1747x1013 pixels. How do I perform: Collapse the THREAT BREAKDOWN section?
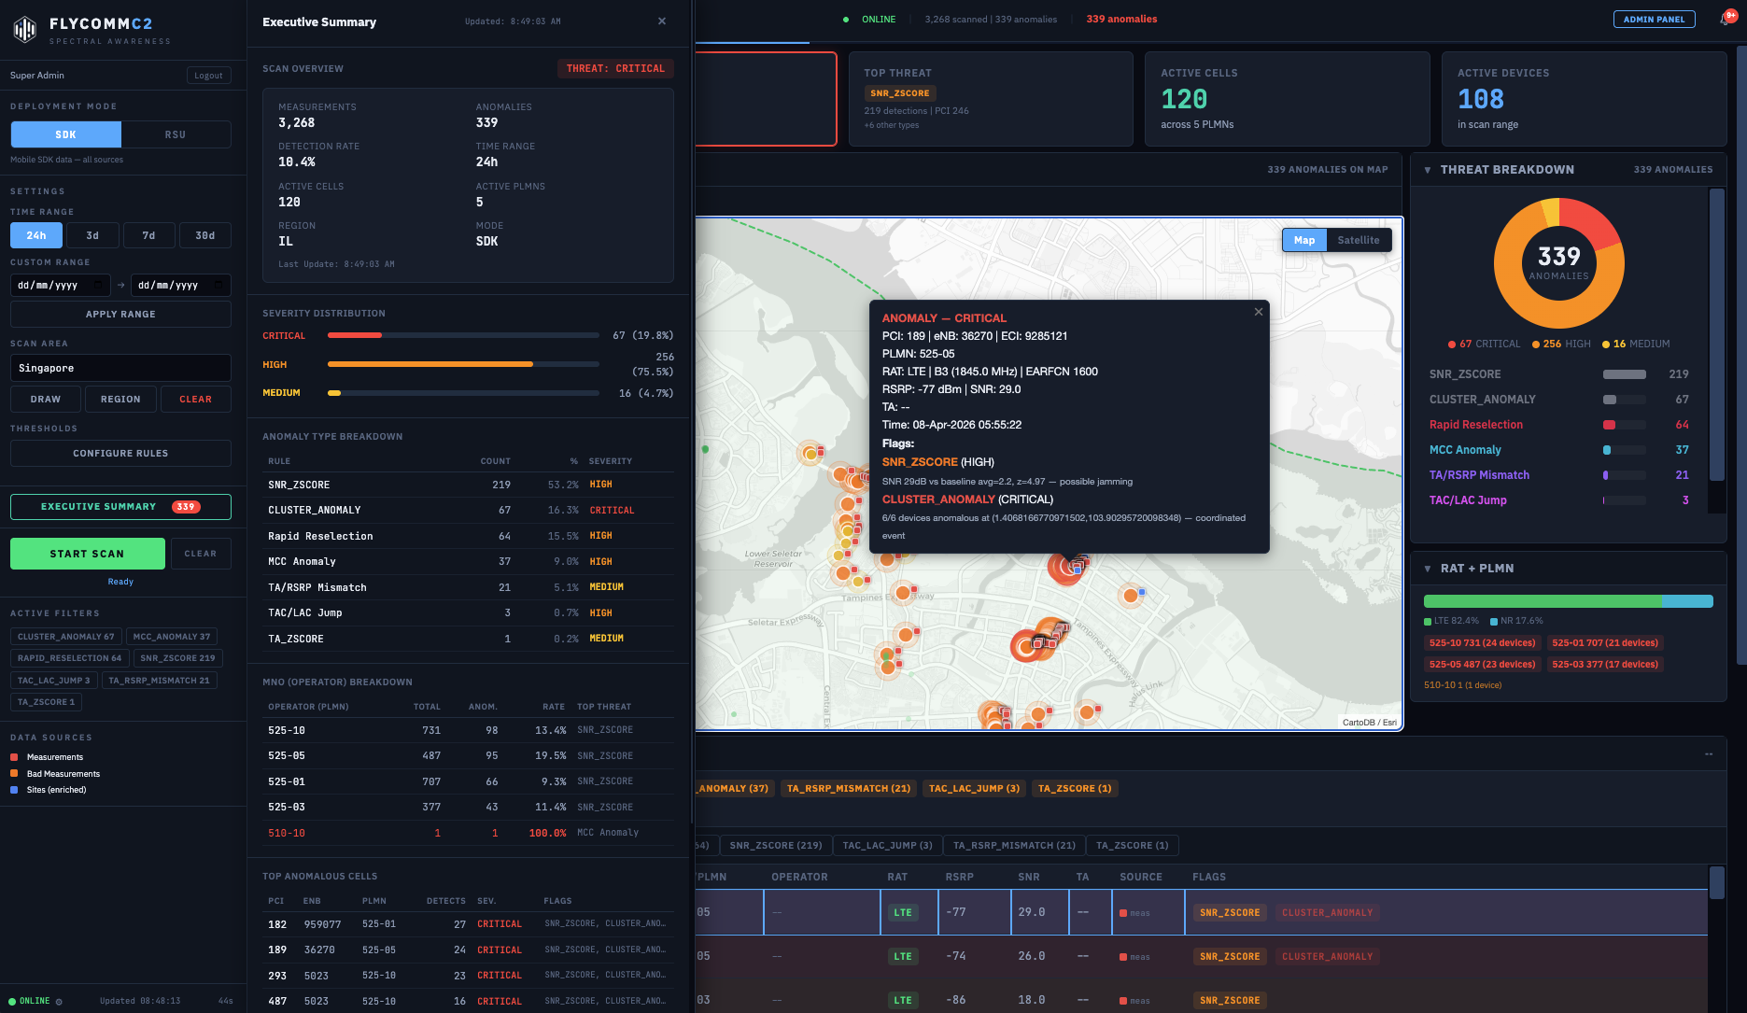(1428, 170)
